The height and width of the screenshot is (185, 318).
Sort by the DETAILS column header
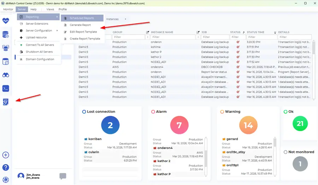pyautogui.click(x=284, y=32)
